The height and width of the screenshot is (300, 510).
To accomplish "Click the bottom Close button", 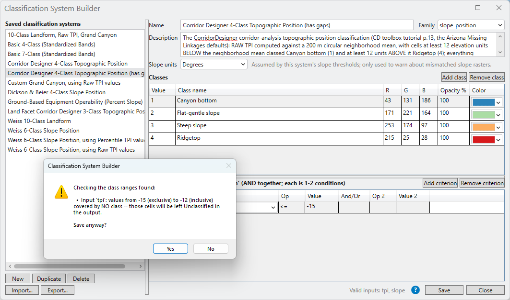I will click(485, 290).
